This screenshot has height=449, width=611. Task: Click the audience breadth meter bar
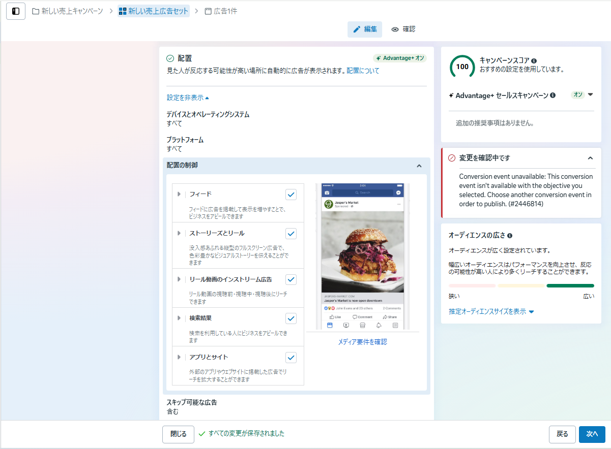521,286
